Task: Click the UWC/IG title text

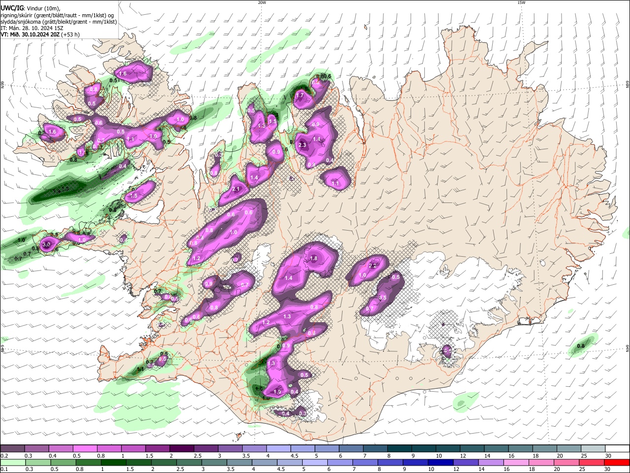Action: (12, 8)
